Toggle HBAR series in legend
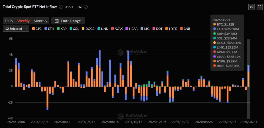The image size is (264, 128). [132, 29]
